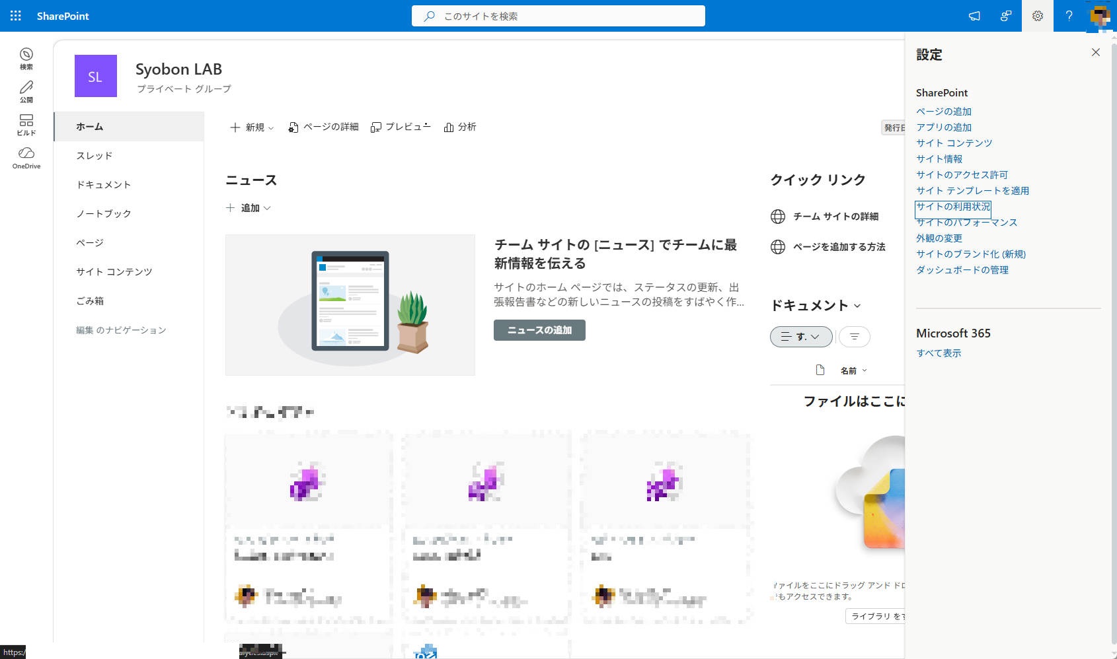Open ページの詳細 in command bar
The height and width of the screenshot is (659, 1117).
point(323,127)
